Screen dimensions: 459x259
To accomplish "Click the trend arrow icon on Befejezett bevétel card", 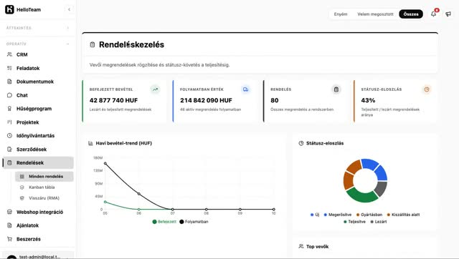I will (155, 89).
